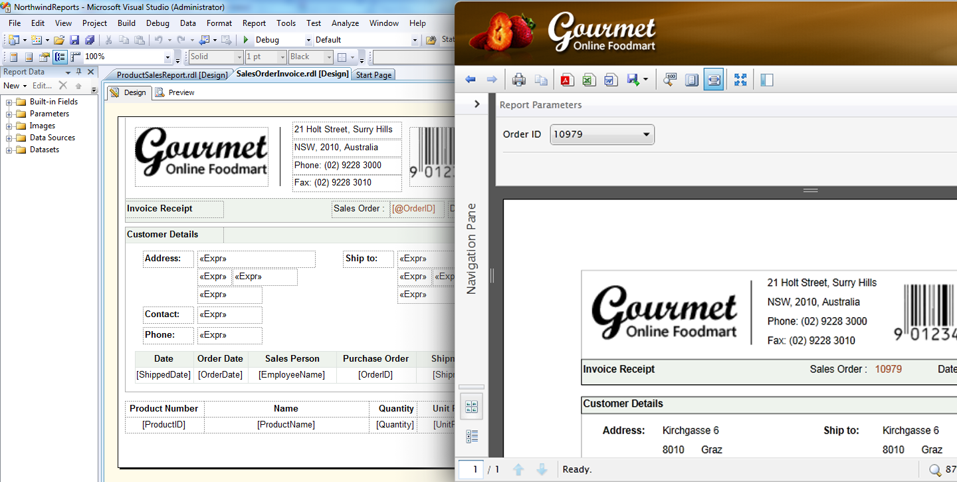Click the Undo icon in Visual Studio toolbar
Viewport: 957px width, 482px height.
tap(159, 40)
